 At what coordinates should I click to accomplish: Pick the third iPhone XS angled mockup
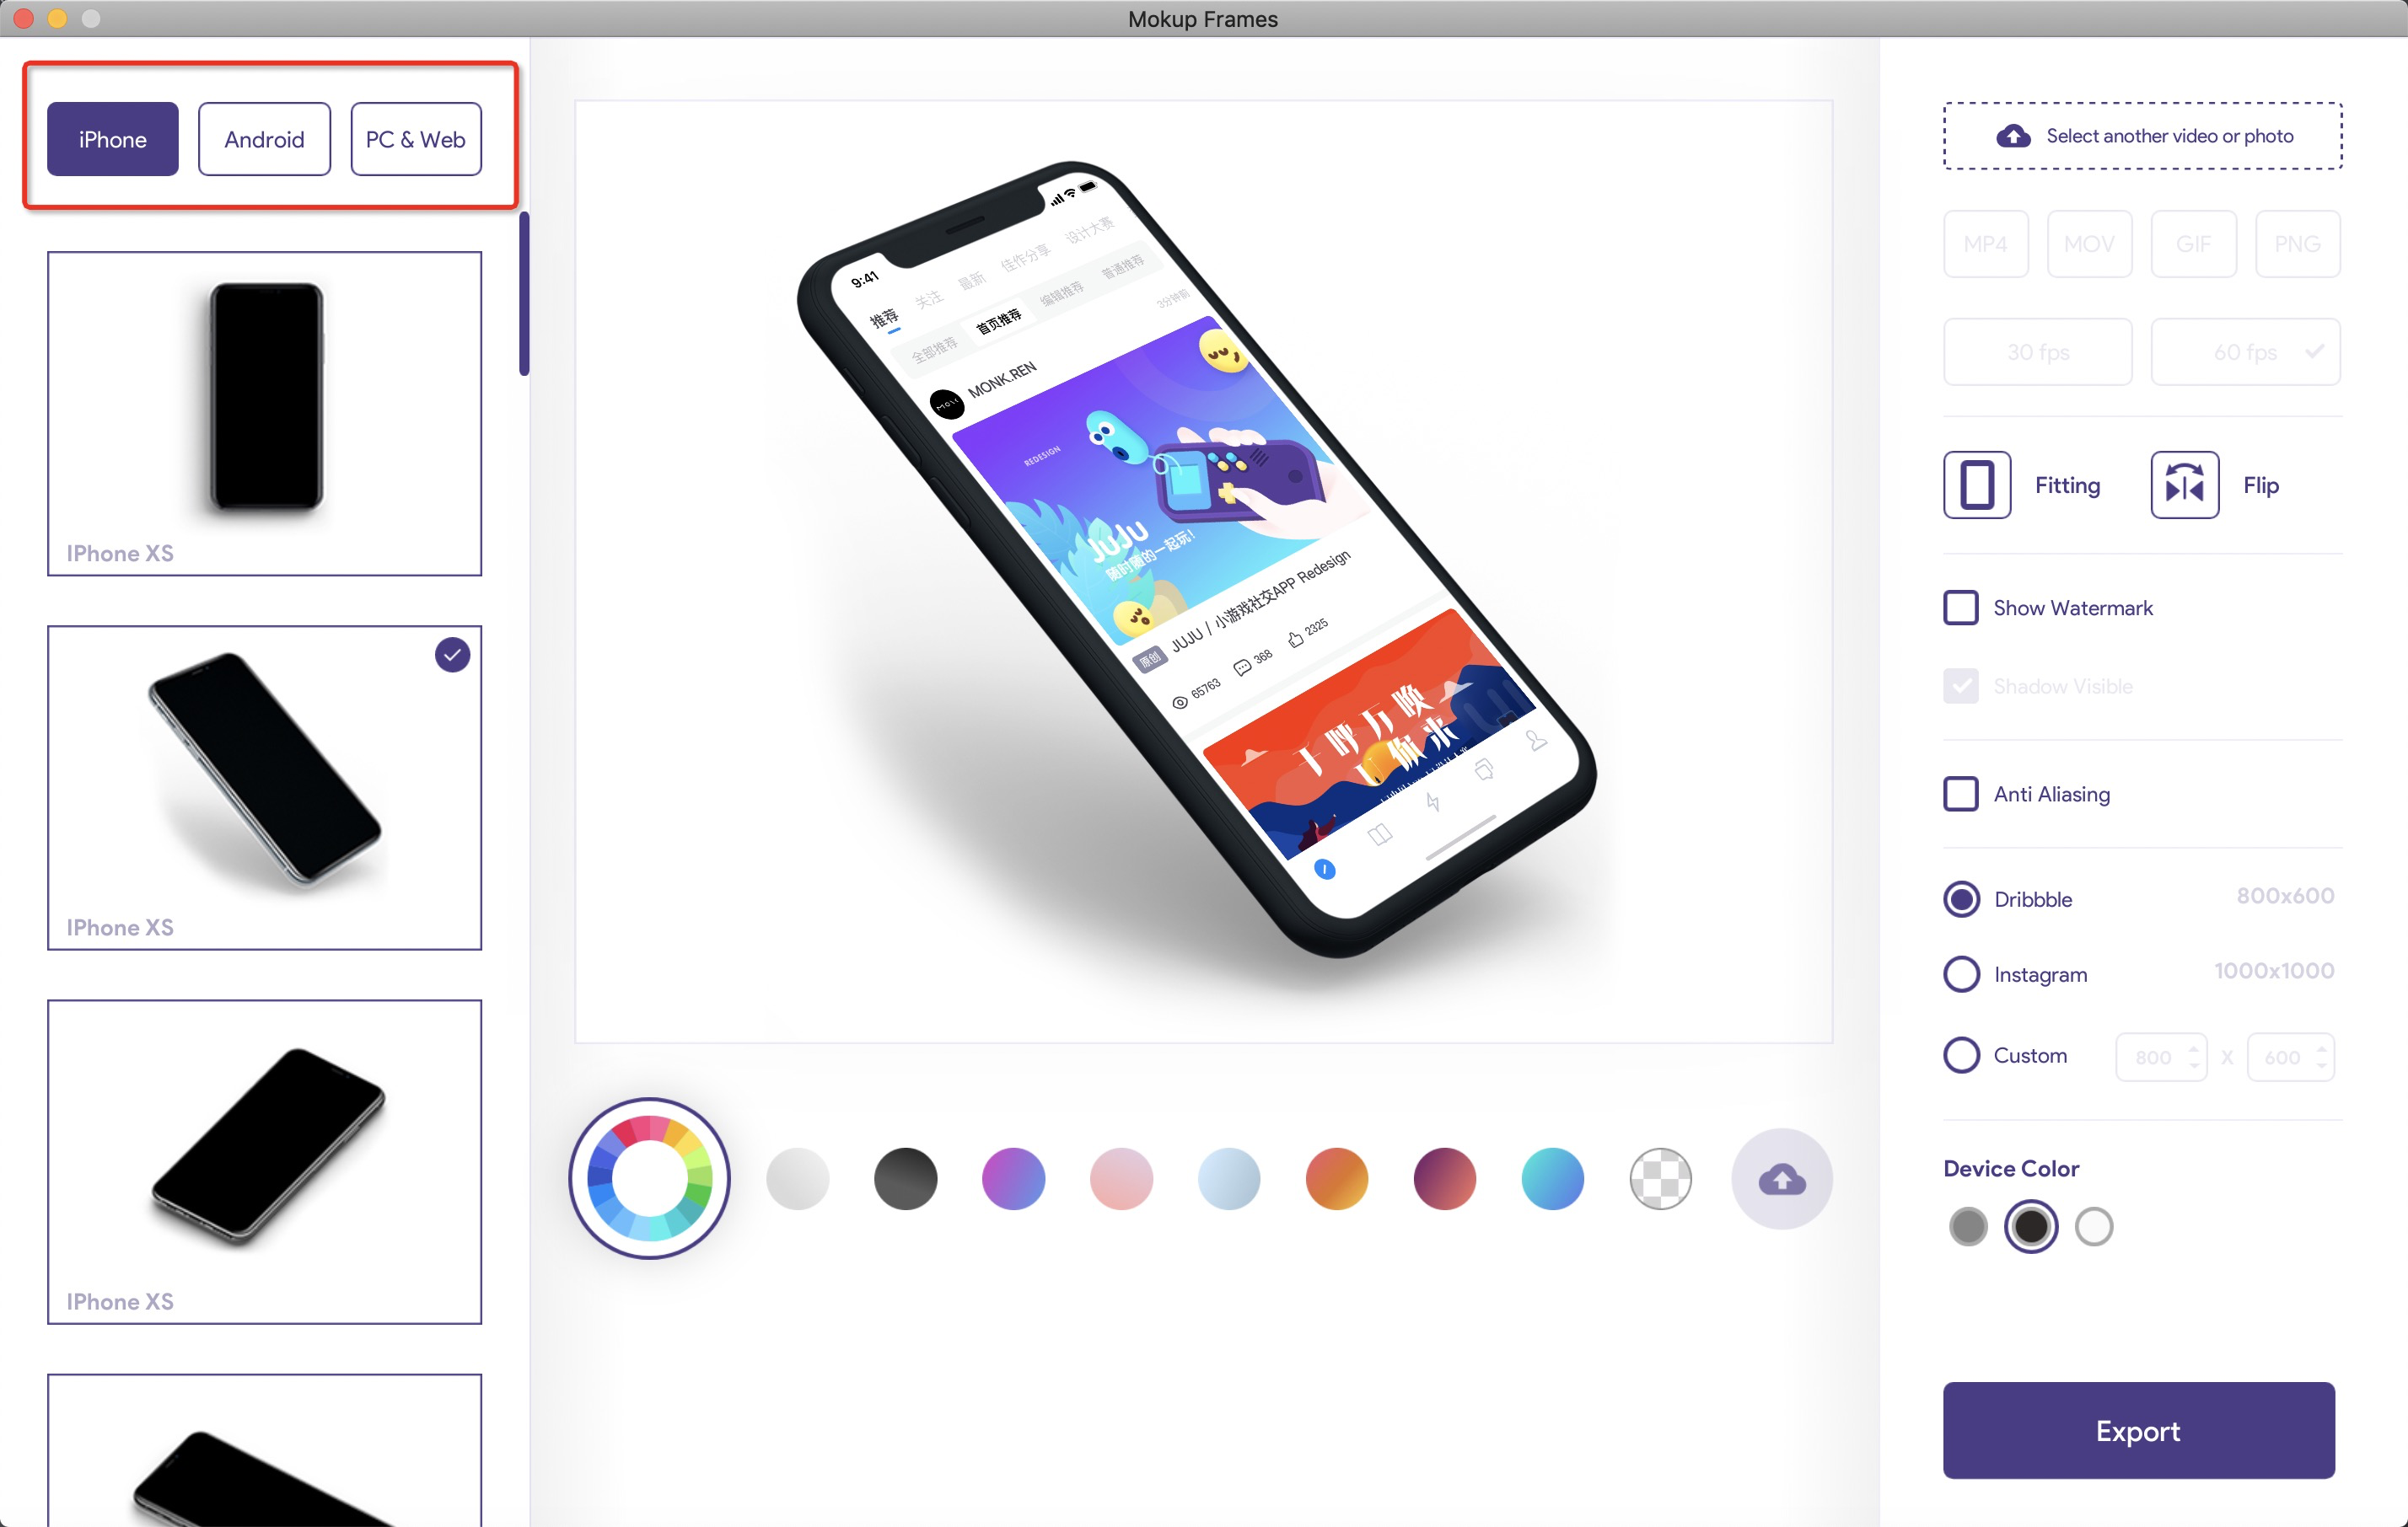pos(264,1161)
